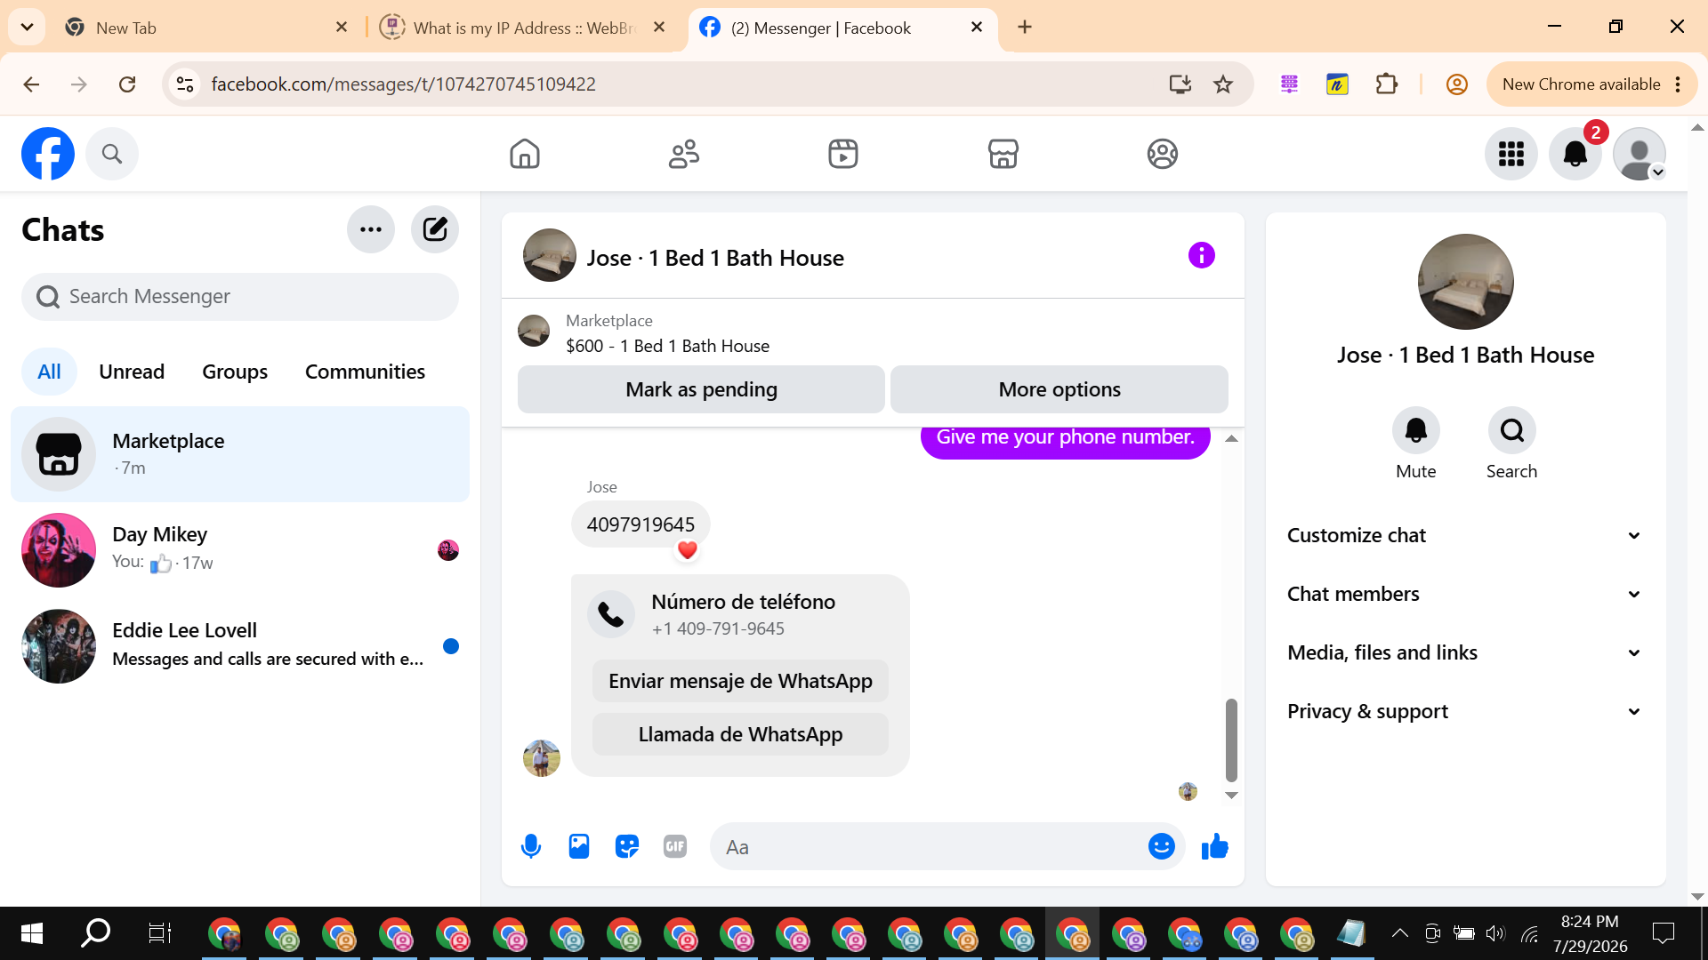Viewport: 1708px width, 960px height.
Task: Click the Mark as pending button
Action: pyautogui.click(x=701, y=389)
